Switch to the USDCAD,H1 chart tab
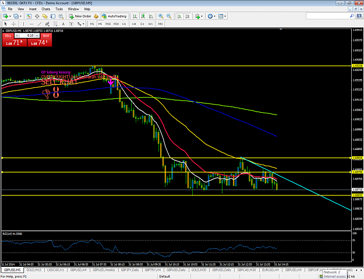The width and height of the screenshot is (364, 279). (x=55, y=270)
